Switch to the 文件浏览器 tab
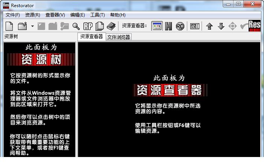 tap(119, 37)
